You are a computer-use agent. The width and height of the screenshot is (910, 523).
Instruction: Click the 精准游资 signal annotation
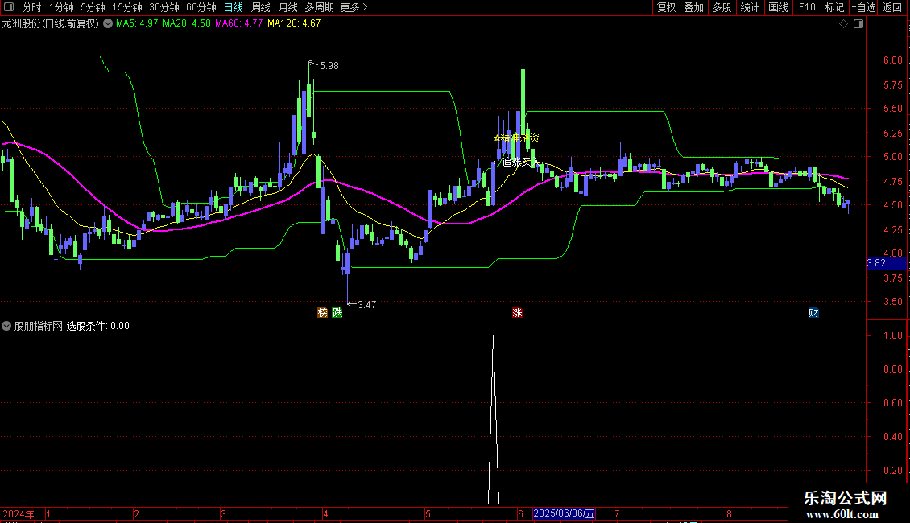click(516, 138)
